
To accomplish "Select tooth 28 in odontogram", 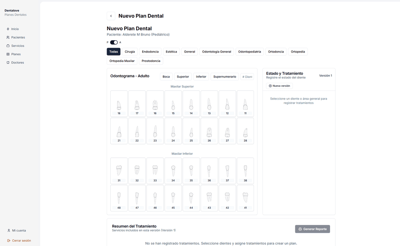I will click(x=245, y=131).
